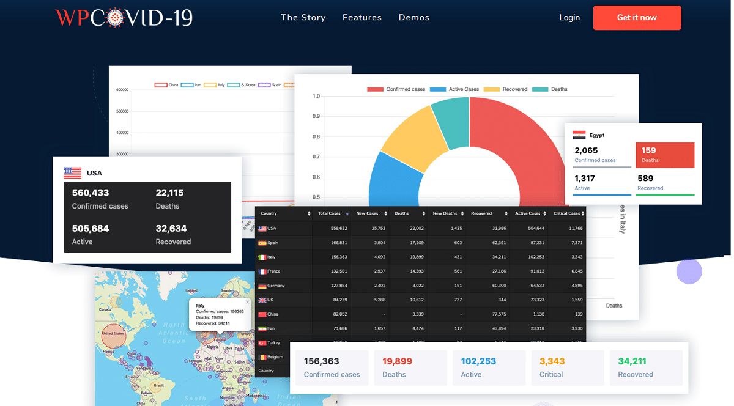Click USA 505,684 Active value
Viewport: 734px width, 406px height.
[91, 229]
